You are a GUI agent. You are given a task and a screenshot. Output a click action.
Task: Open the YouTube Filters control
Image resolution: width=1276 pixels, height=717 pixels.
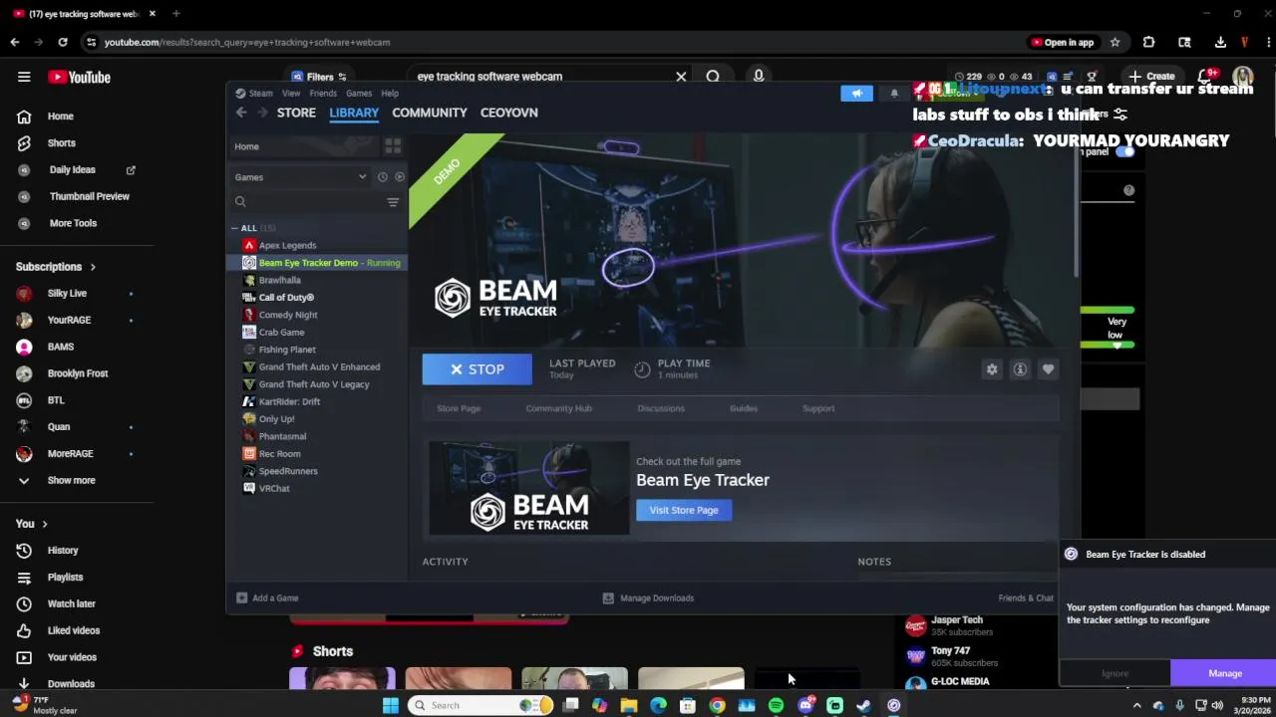[319, 77]
